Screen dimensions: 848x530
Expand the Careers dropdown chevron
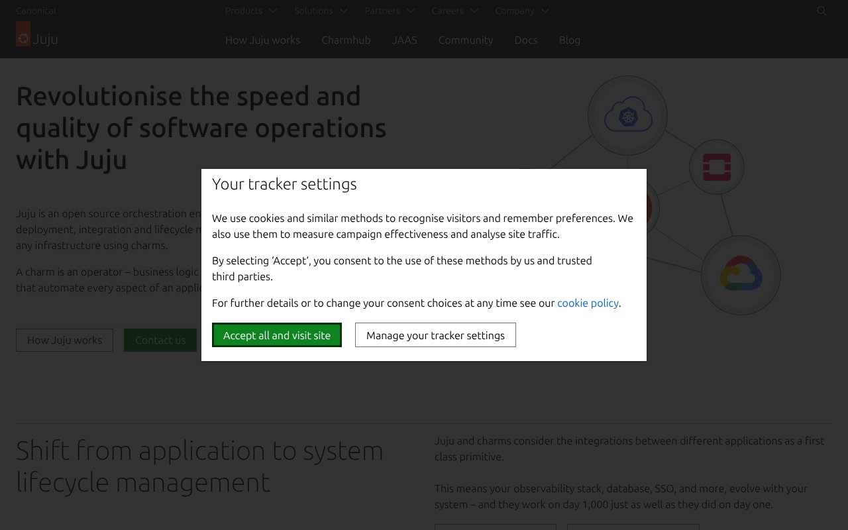pos(474,11)
